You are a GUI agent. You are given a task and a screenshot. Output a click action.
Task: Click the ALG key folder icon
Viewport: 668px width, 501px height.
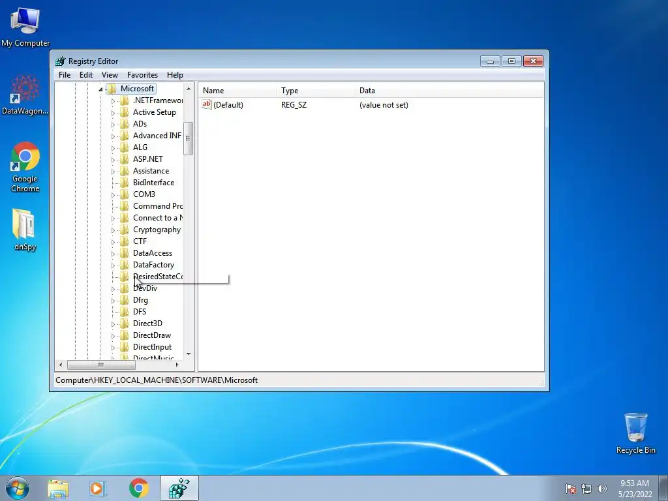[125, 147]
